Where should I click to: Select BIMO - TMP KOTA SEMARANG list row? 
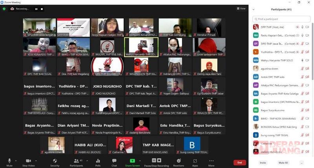tap(281, 119)
